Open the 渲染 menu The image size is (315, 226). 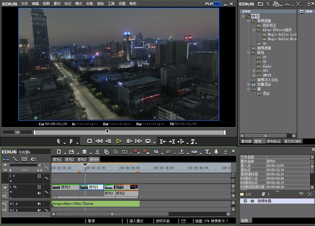(100, 4)
